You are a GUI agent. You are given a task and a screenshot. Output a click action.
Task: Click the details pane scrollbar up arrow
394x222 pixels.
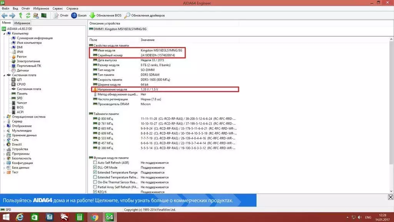[391, 39]
